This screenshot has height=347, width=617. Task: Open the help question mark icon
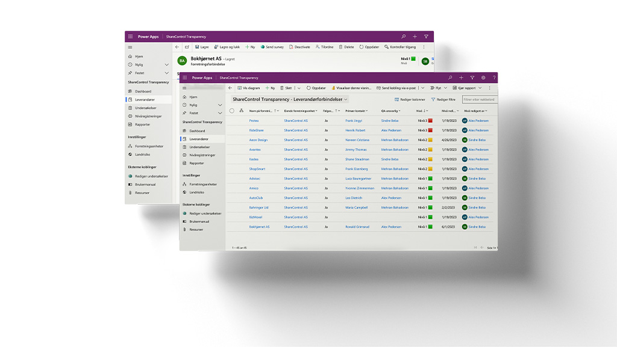[x=494, y=78]
